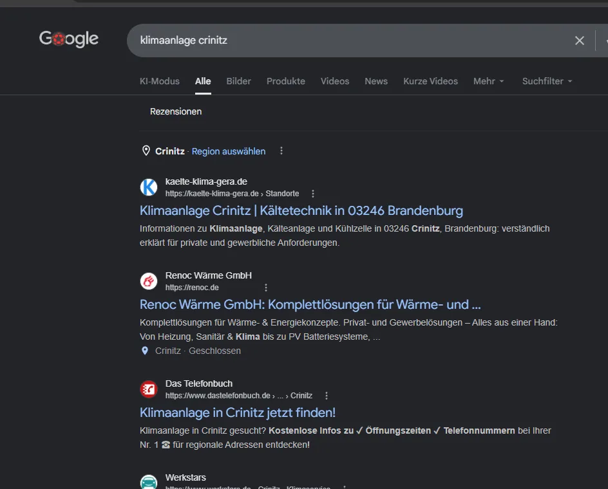Click the kaelte-klima-gera.de site name
The image size is (608, 489).
(206, 181)
